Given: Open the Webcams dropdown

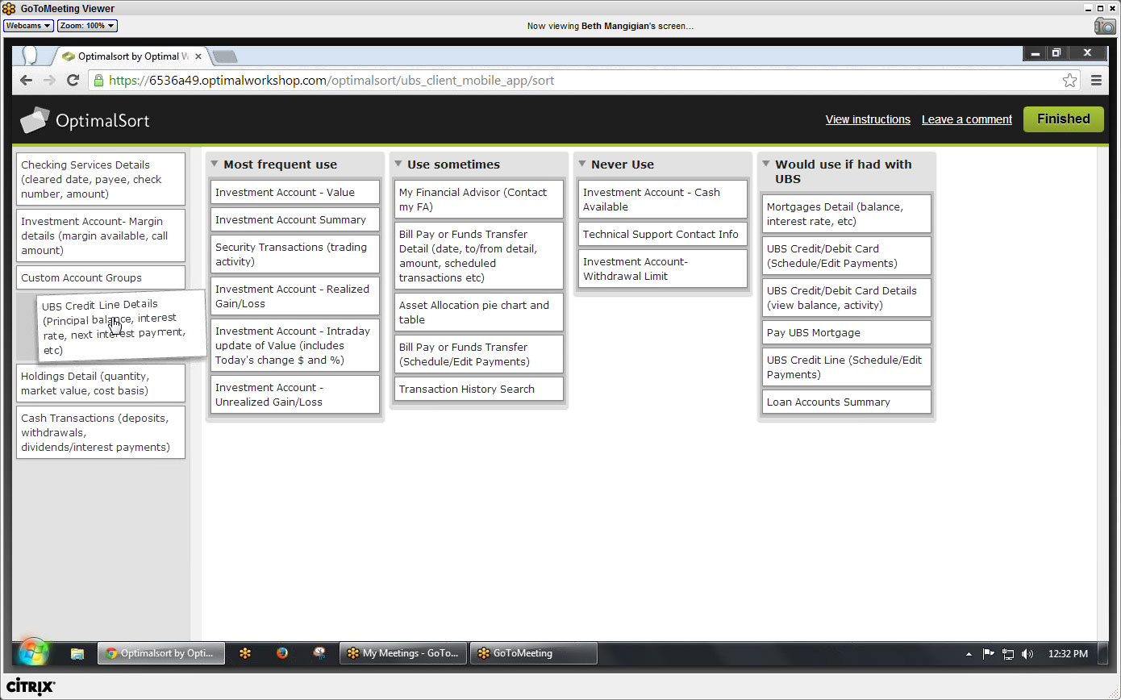Looking at the screenshot, I should (x=28, y=26).
